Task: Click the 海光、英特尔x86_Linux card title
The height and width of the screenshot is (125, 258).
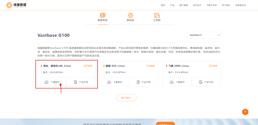Action: (57, 66)
